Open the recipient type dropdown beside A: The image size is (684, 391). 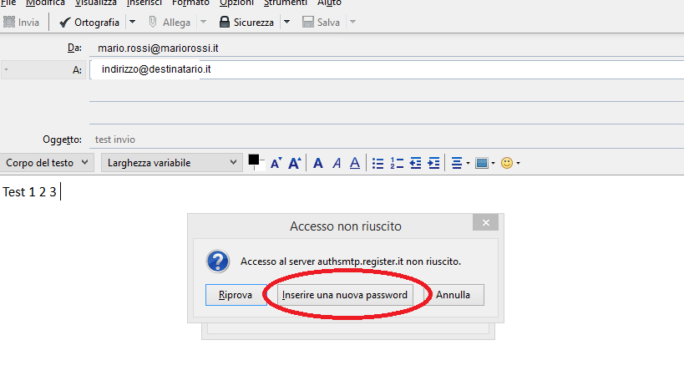click(43, 70)
